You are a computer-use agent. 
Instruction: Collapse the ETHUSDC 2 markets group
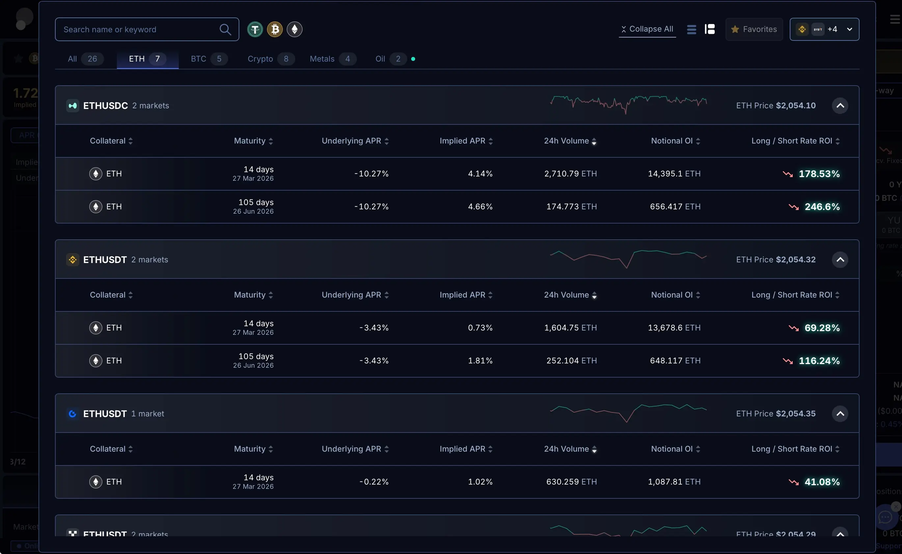coord(840,106)
